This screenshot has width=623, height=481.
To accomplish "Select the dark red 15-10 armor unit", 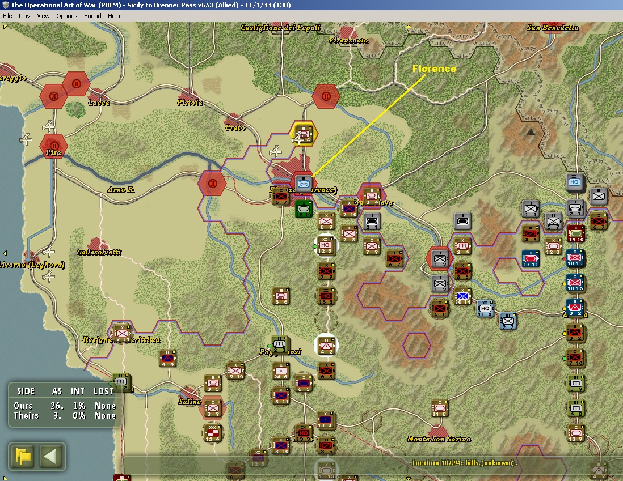I will (575, 233).
